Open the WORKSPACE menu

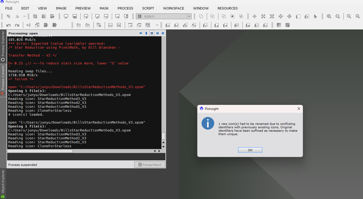click(x=173, y=8)
